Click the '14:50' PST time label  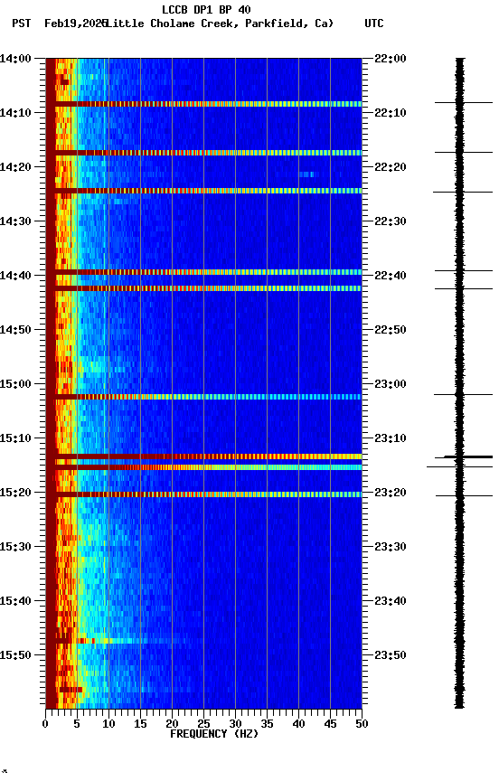tap(15, 330)
